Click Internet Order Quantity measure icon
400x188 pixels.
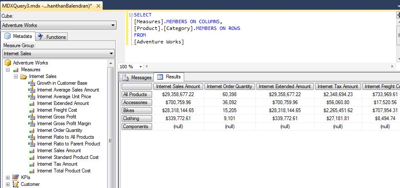click(x=32, y=131)
